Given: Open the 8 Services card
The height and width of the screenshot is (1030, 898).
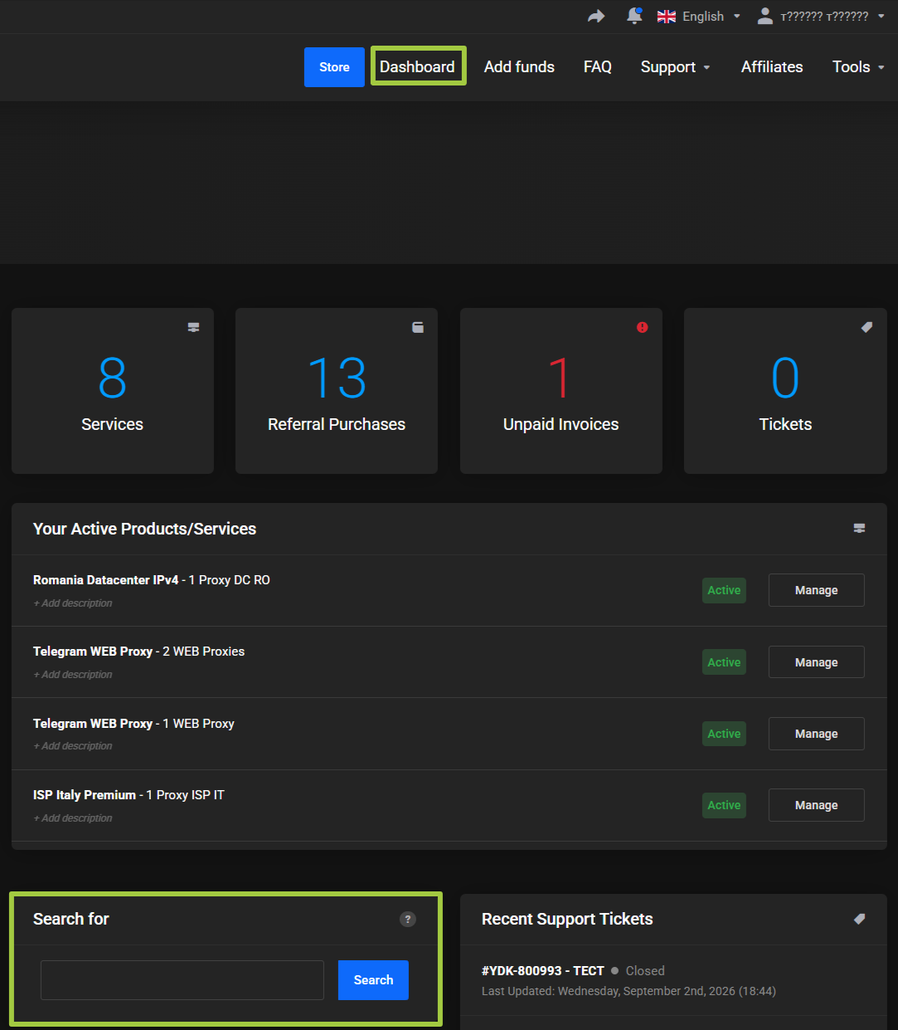Looking at the screenshot, I should click(x=113, y=391).
